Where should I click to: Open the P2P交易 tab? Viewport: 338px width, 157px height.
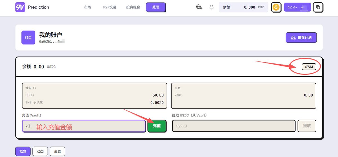click(110, 7)
